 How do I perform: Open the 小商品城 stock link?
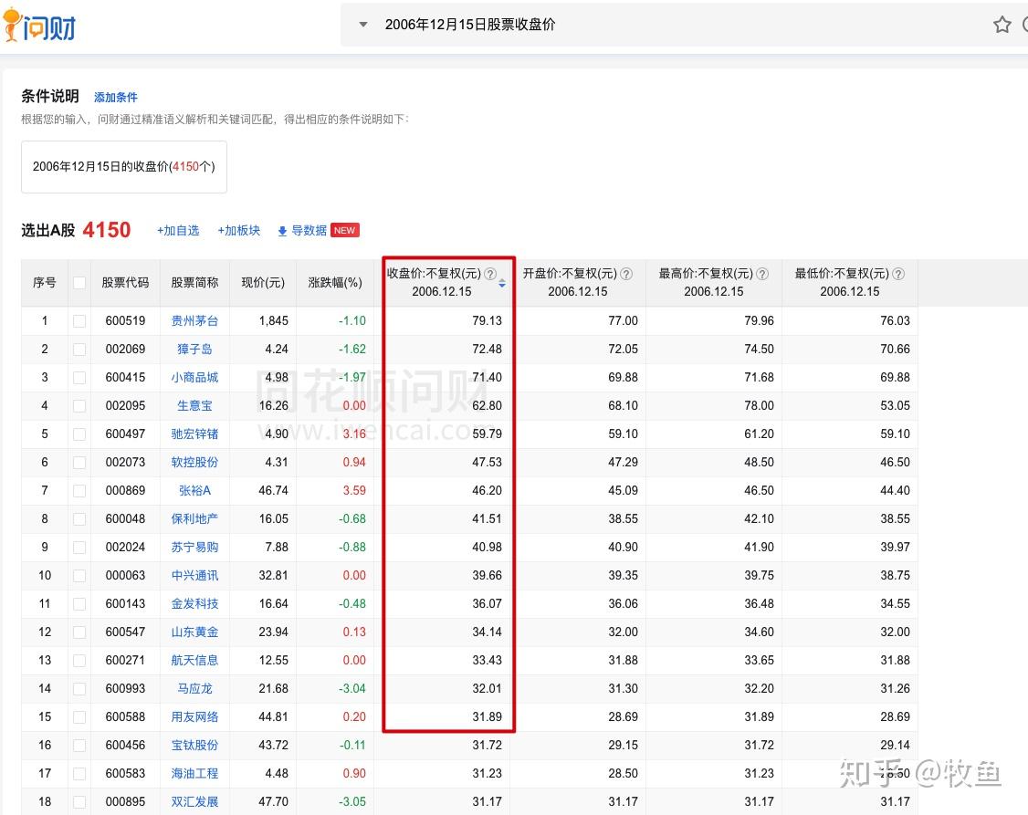(194, 377)
